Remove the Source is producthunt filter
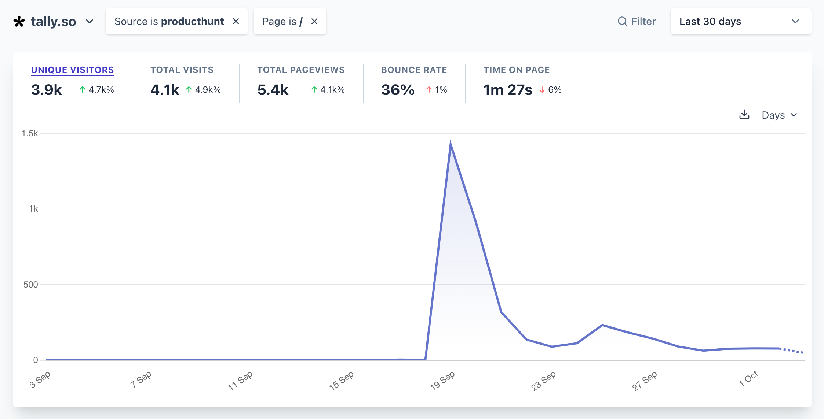Screen dimensions: 824x419 point(236,22)
